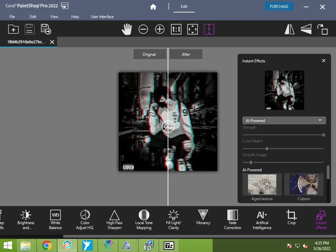Click the Rotate icon in top toolbar
336x252 pixels.
[323, 29]
